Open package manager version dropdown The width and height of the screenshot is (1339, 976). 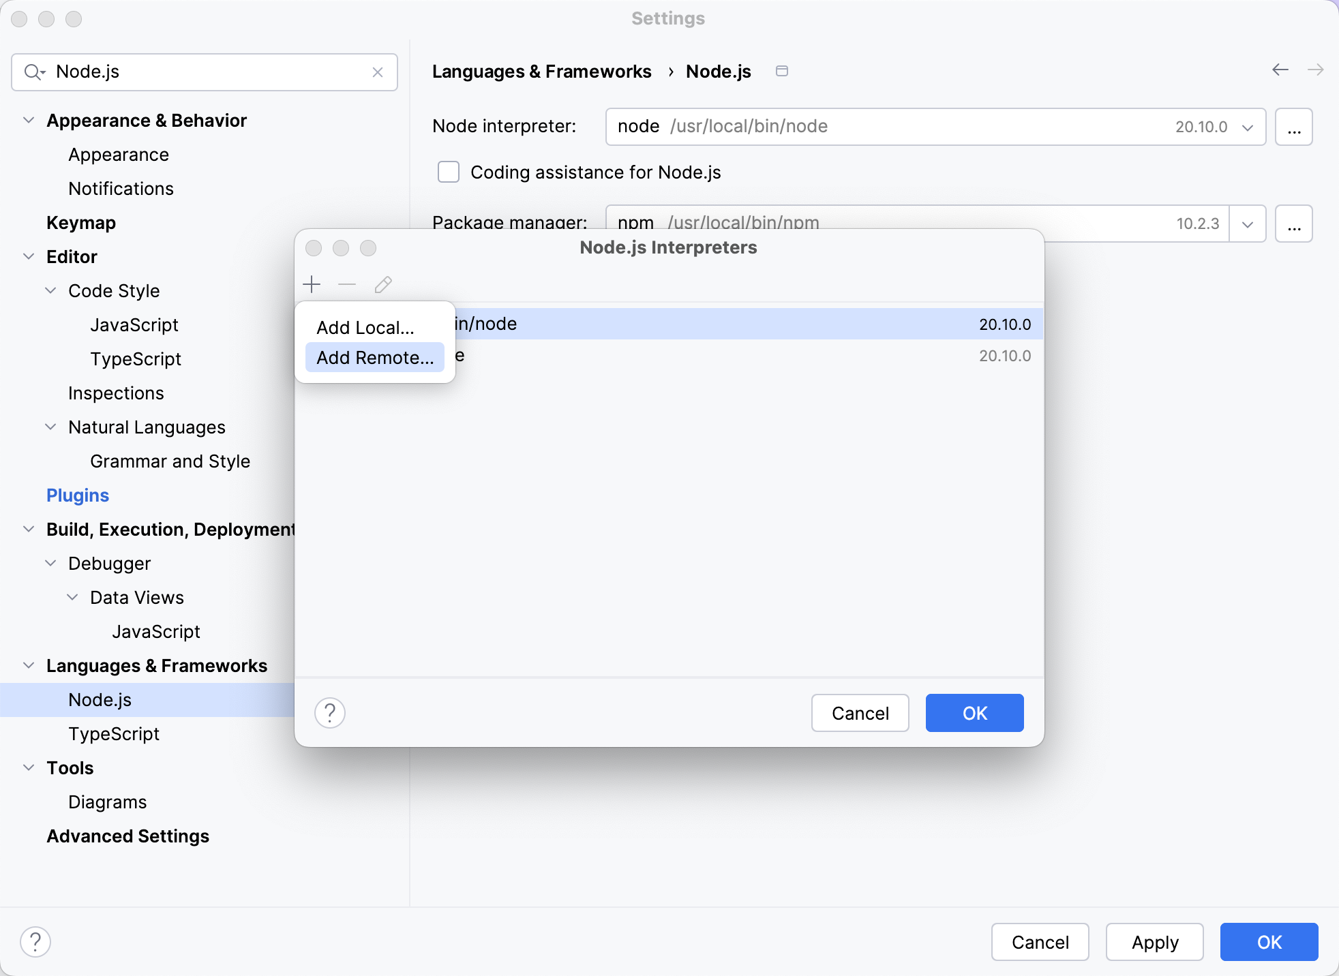coord(1248,224)
